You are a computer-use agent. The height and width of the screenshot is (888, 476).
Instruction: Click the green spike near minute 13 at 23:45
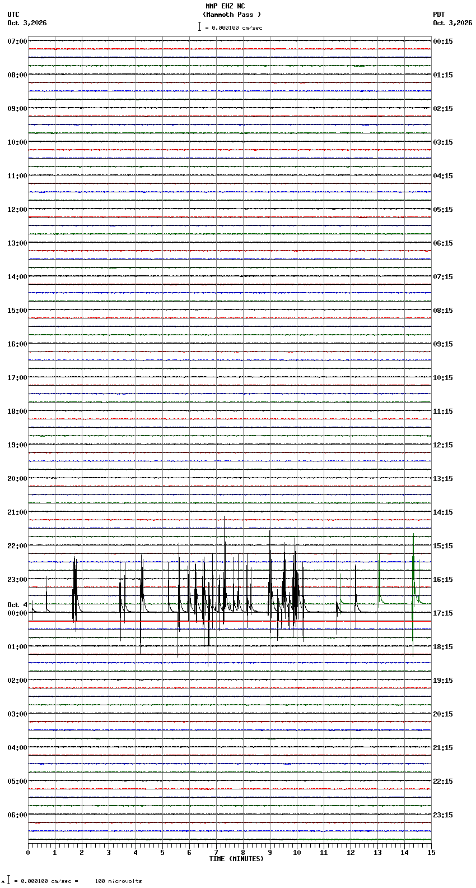click(379, 580)
